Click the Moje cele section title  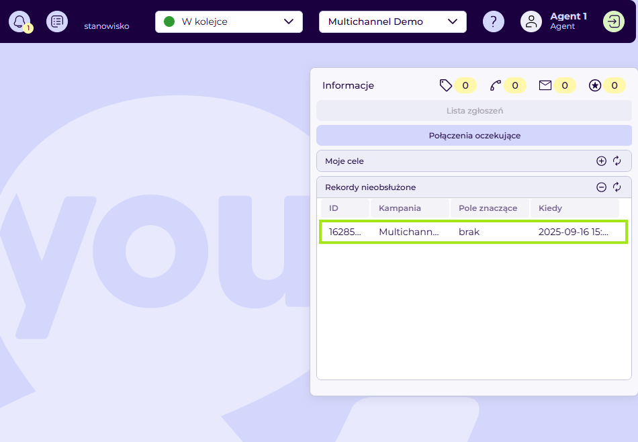click(345, 161)
